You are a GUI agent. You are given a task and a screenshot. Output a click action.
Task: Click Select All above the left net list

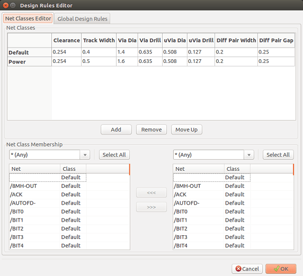click(114, 155)
